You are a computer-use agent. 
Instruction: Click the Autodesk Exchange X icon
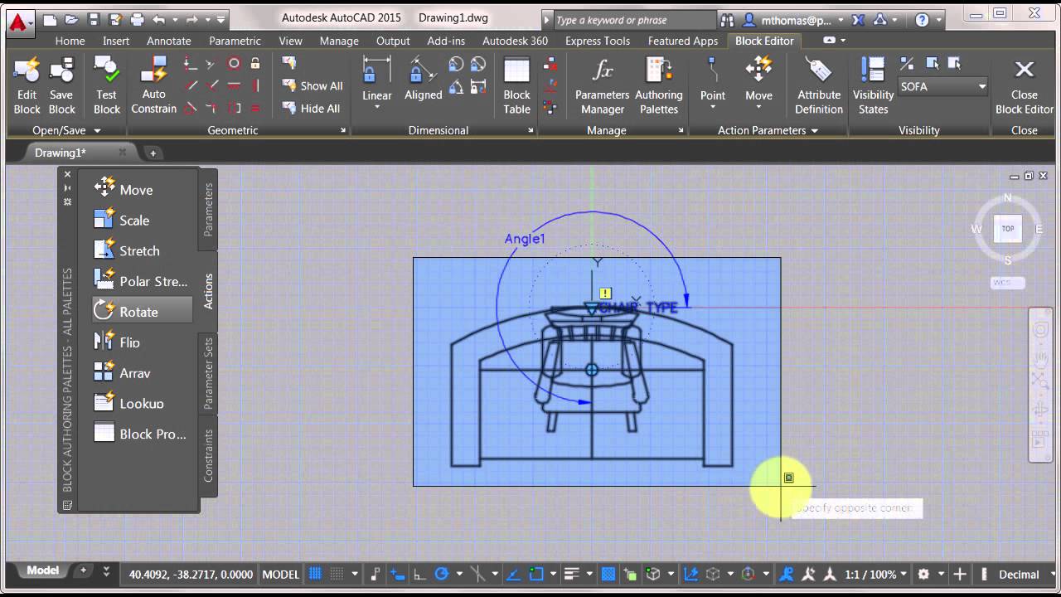pos(858,20)
